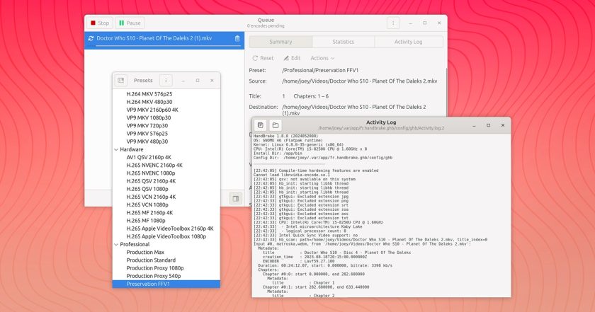595x312 pixels.
Task: Open Queue window options menu (three dots)
Action: click(393, 23)
